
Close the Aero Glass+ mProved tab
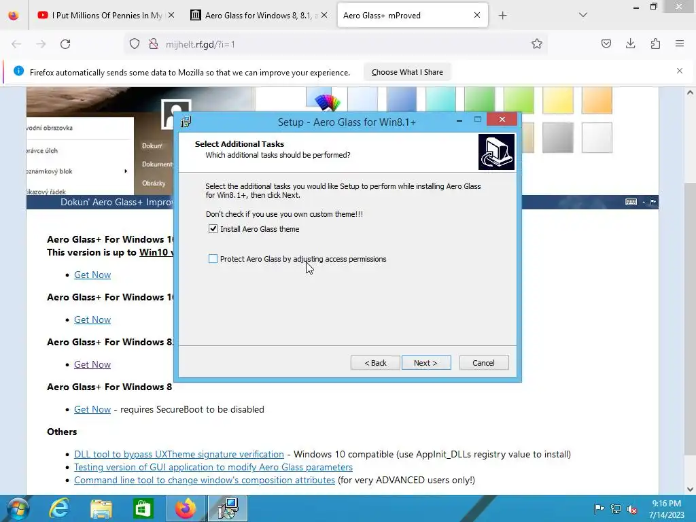pyautogui.click(x=477, y=15)
